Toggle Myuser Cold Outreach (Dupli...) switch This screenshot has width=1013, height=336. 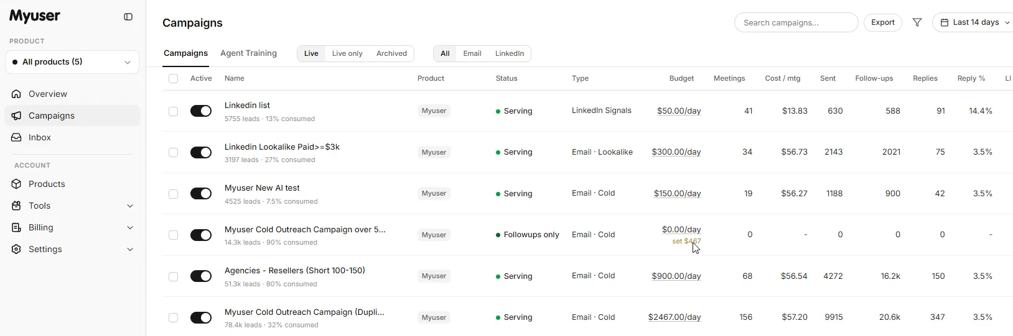(201, 317)
